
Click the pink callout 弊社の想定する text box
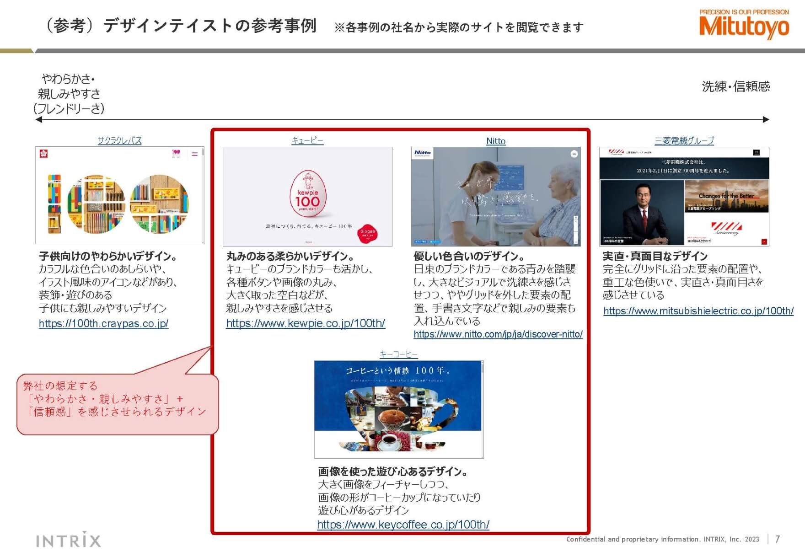(x=118, y=404)
